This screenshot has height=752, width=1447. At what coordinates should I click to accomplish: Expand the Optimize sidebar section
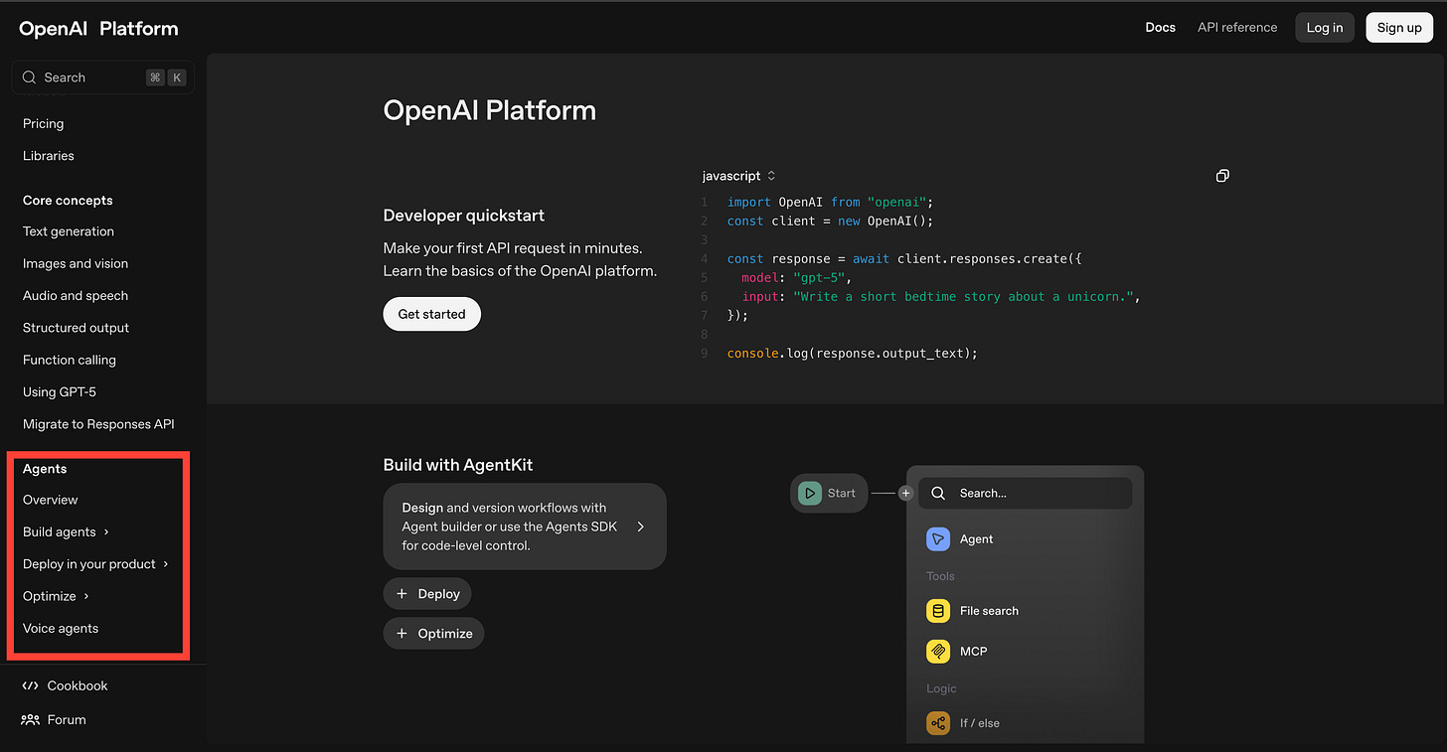[x=57, y=596]
